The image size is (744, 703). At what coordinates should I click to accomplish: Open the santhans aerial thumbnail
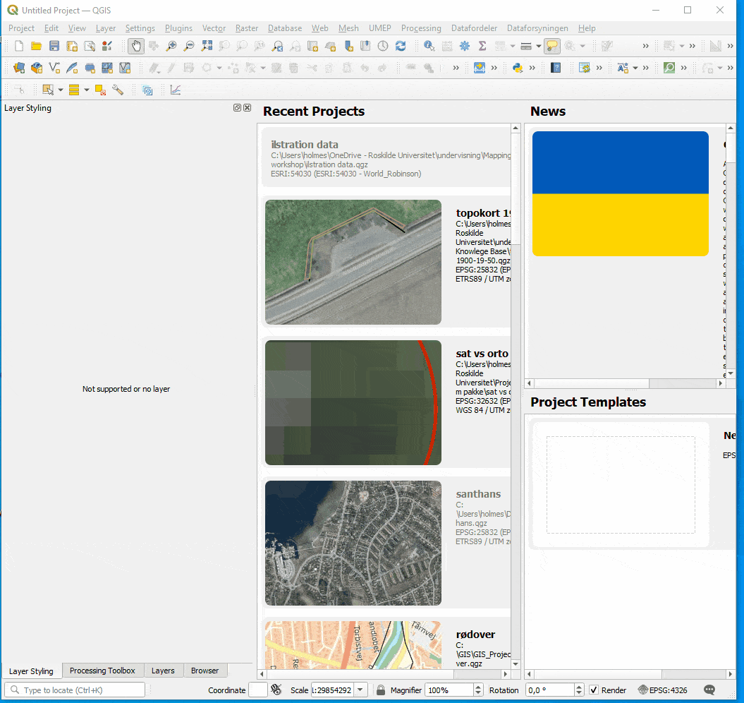(x=353, y=543)
